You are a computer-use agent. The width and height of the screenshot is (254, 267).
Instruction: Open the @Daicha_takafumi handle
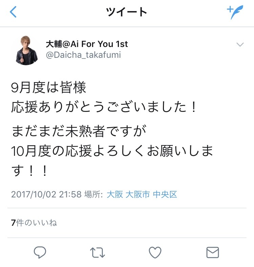pyautogui.click(x=83, y=55)
